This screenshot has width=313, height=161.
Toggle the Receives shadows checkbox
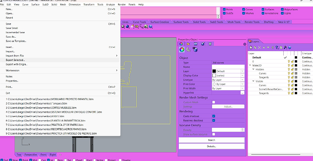214,120
